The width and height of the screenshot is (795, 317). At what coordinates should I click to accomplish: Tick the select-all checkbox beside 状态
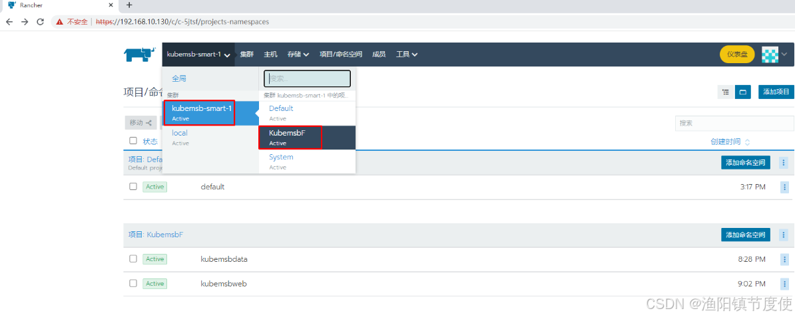133,141
